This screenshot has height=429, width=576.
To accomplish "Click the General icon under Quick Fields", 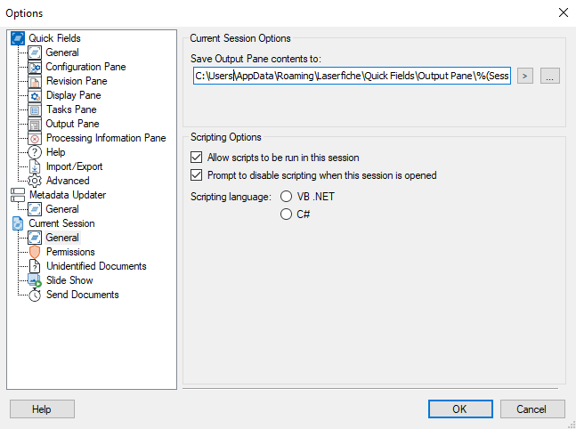I will 35,53.
